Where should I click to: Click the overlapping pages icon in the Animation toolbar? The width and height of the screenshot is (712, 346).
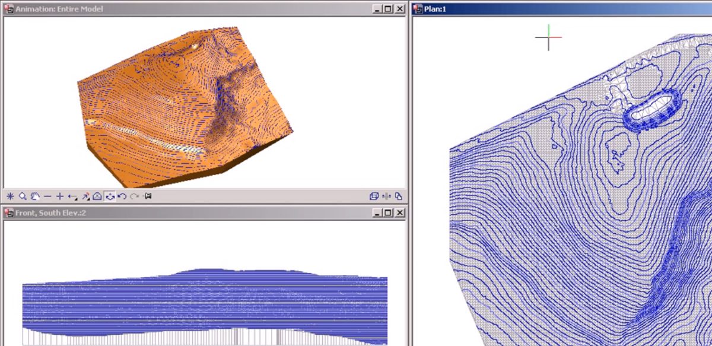coord(399,196)
